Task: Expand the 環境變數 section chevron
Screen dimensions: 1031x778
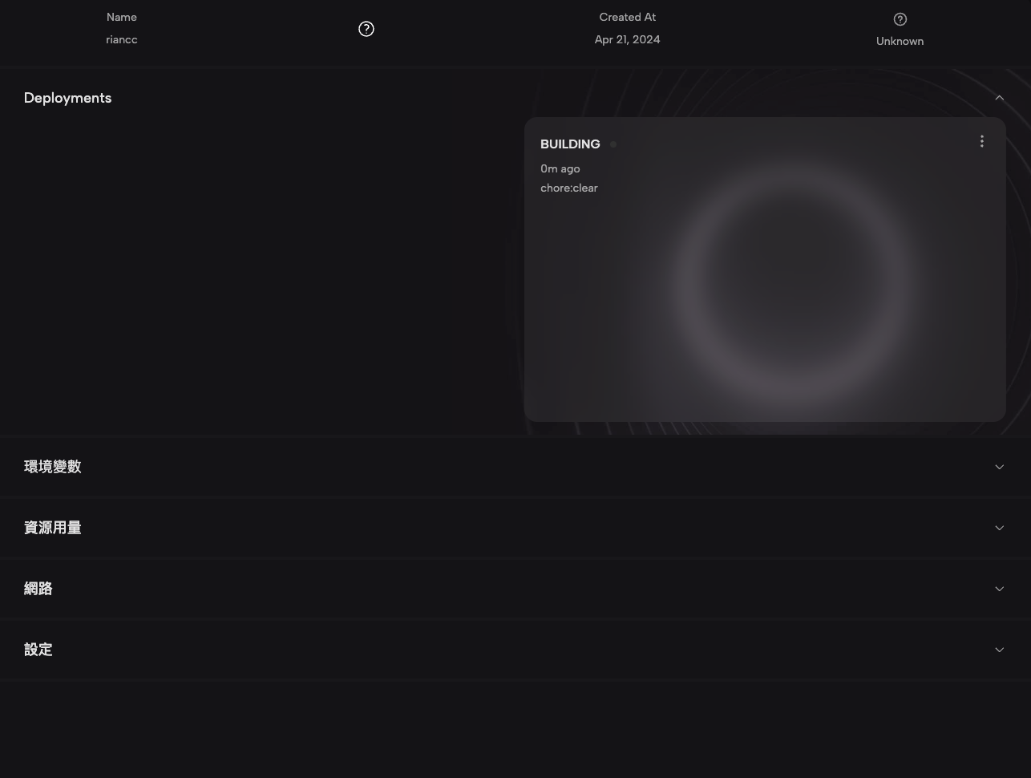Action: coord(999,467)
